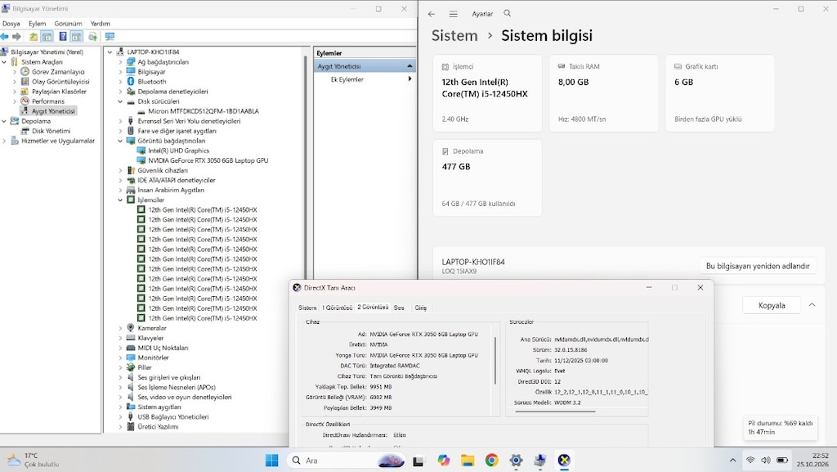Click the LAPTOP-KHO1IF84 root node icon
Screen dimensions: 837x472
pos(120,52)
